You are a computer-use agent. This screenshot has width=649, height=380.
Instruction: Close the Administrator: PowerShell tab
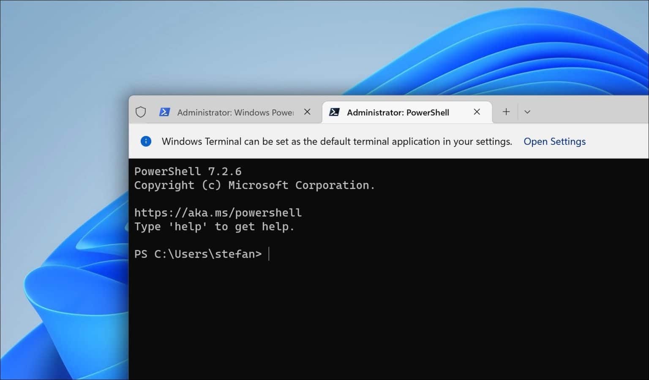point(477,112)
